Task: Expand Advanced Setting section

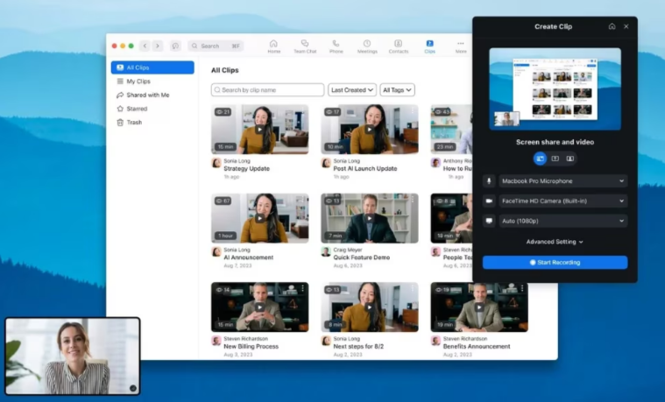Action: point(555,242)
